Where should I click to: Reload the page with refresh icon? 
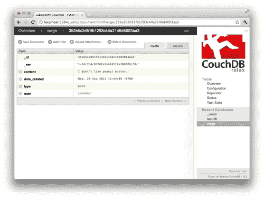[33, 22]
